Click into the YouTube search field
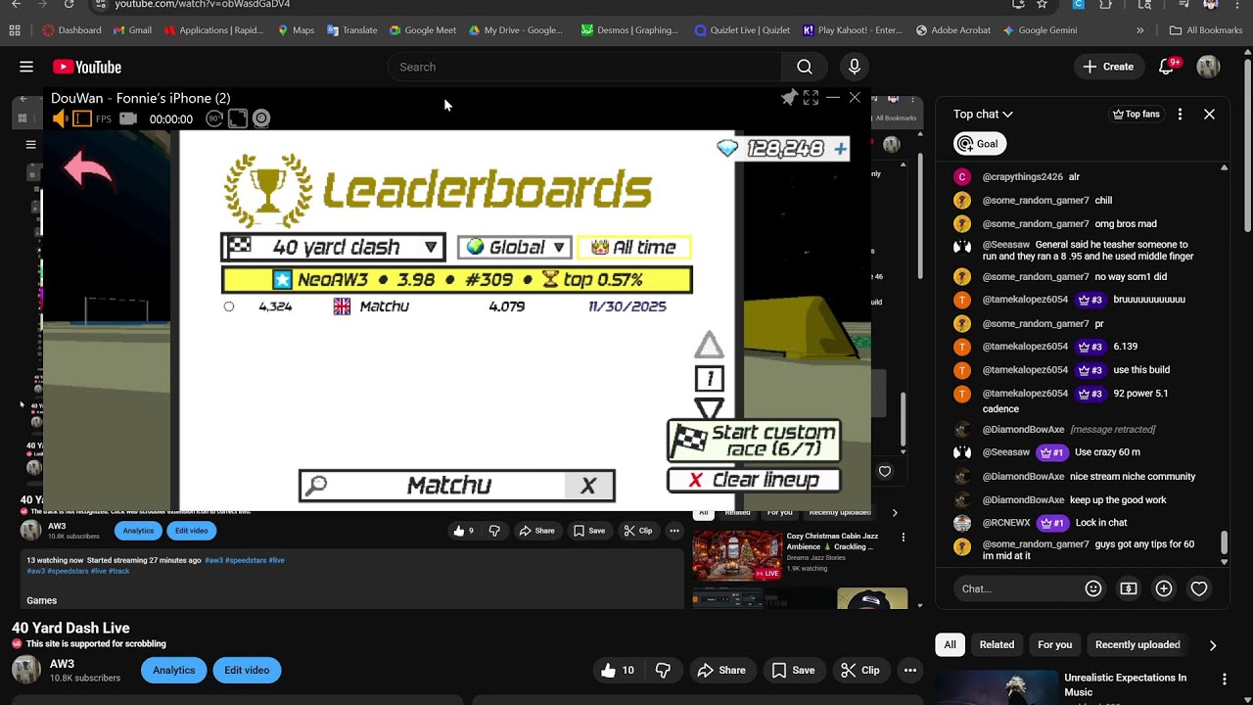This screenshot has height=705, width=1253. (584, 67)
